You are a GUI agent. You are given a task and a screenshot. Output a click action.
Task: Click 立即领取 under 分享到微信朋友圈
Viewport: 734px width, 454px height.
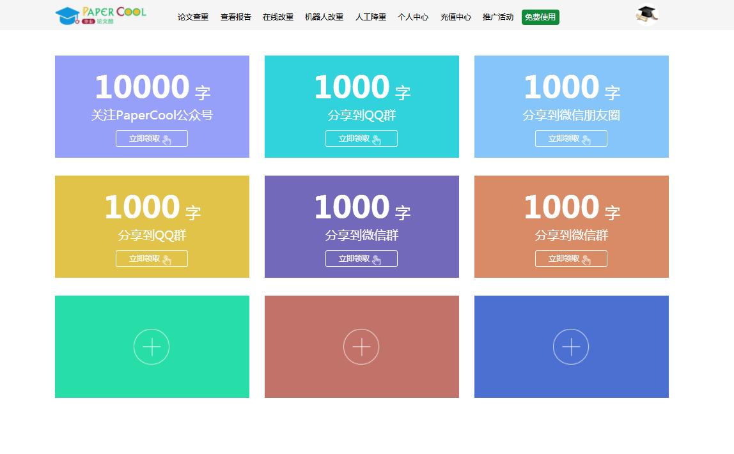pyautogui.click(x=571, y=139)
